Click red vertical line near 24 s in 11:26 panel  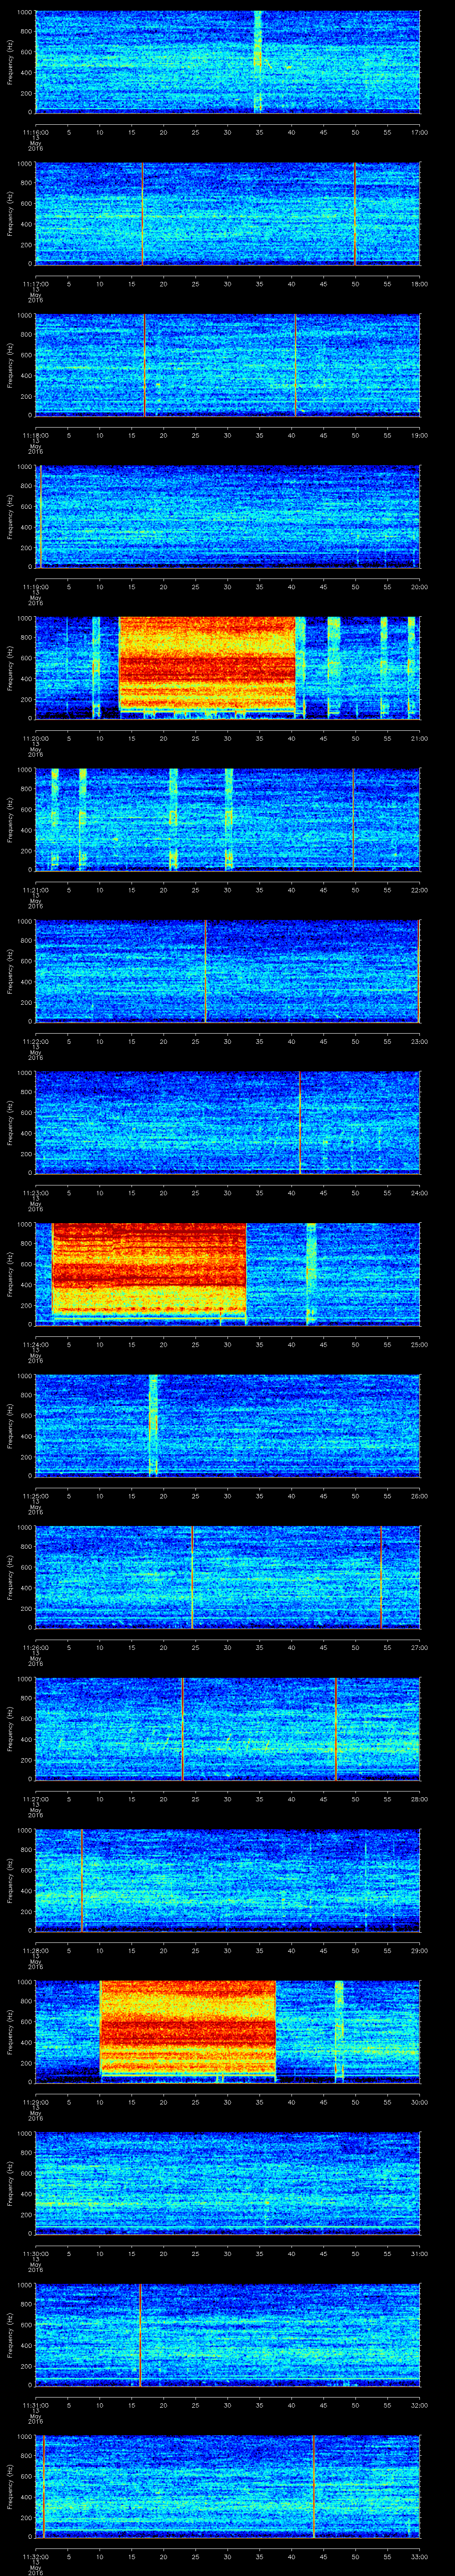click(192, 1576)
